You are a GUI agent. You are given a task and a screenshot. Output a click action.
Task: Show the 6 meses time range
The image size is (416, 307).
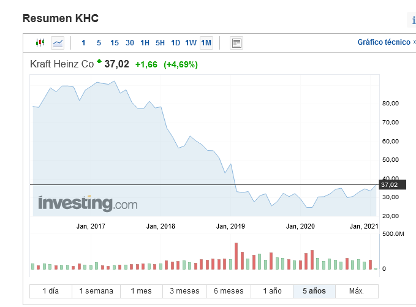pos(229,291)
